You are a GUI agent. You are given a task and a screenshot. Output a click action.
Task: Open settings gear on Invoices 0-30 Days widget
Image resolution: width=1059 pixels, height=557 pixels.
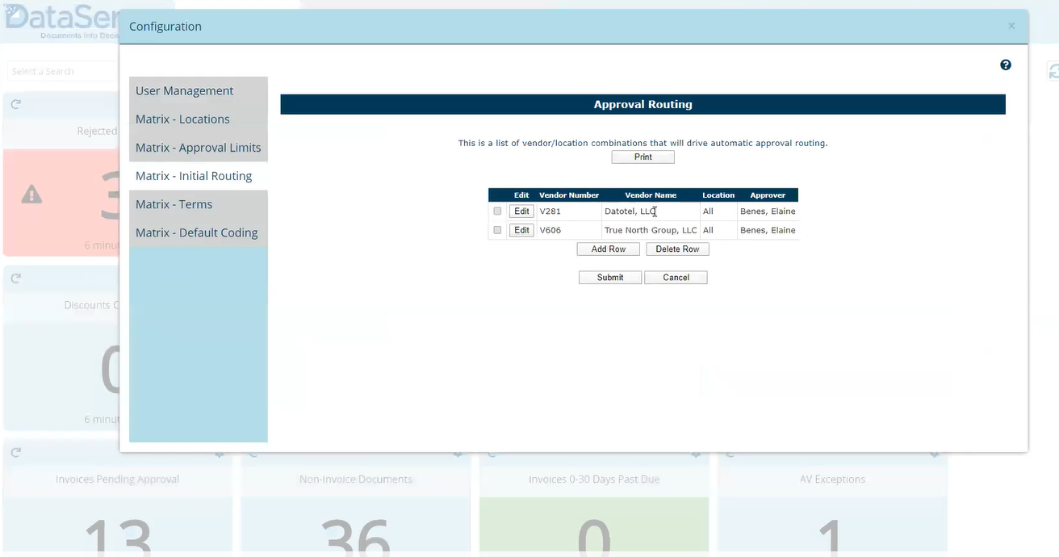point(696,453)
